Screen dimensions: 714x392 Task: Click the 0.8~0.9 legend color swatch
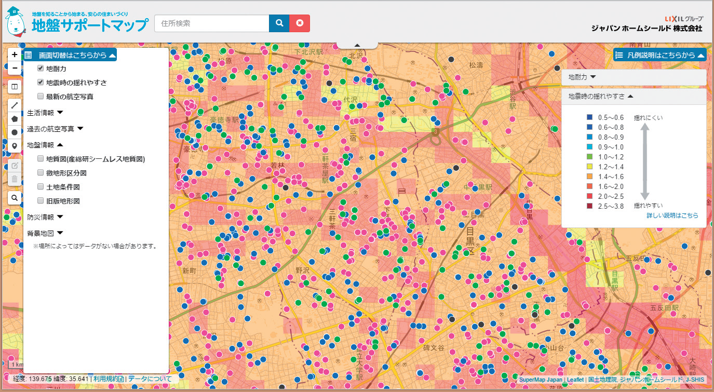589,137
